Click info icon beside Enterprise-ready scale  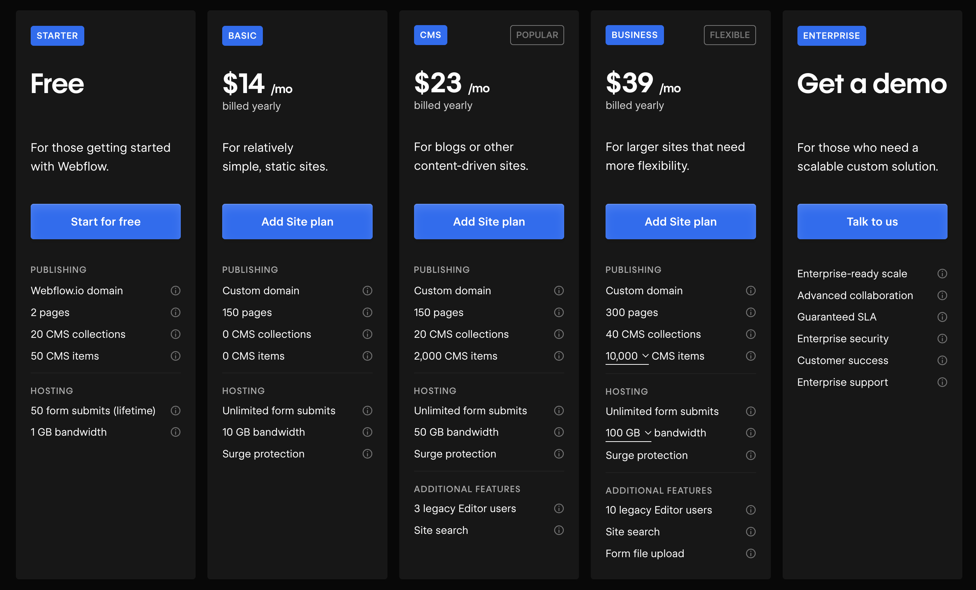942,274
